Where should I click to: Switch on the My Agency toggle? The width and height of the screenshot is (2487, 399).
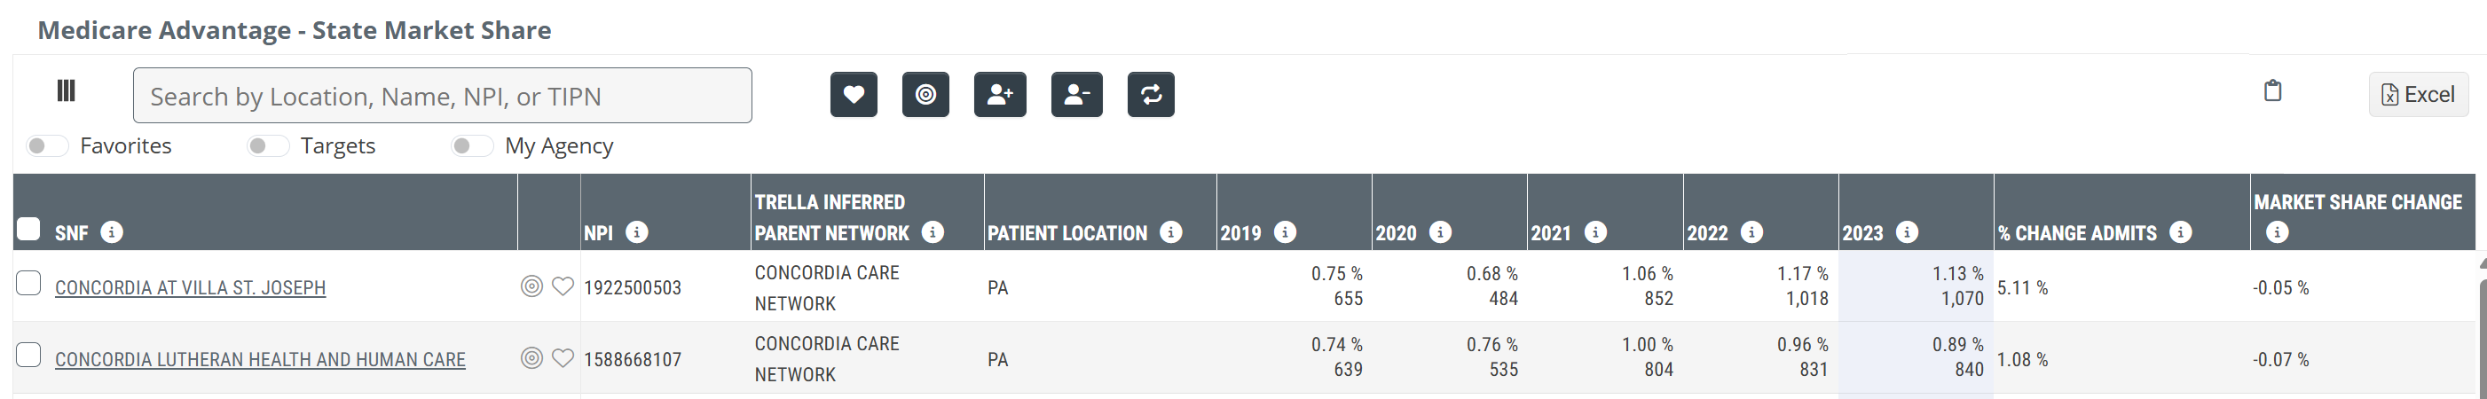coord(472,145)
